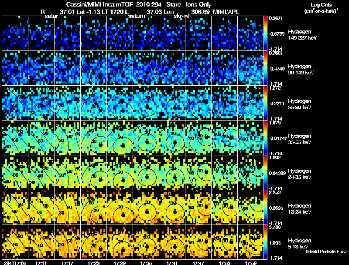Click the 2010-294 date in the title

(x=149, y=4)
